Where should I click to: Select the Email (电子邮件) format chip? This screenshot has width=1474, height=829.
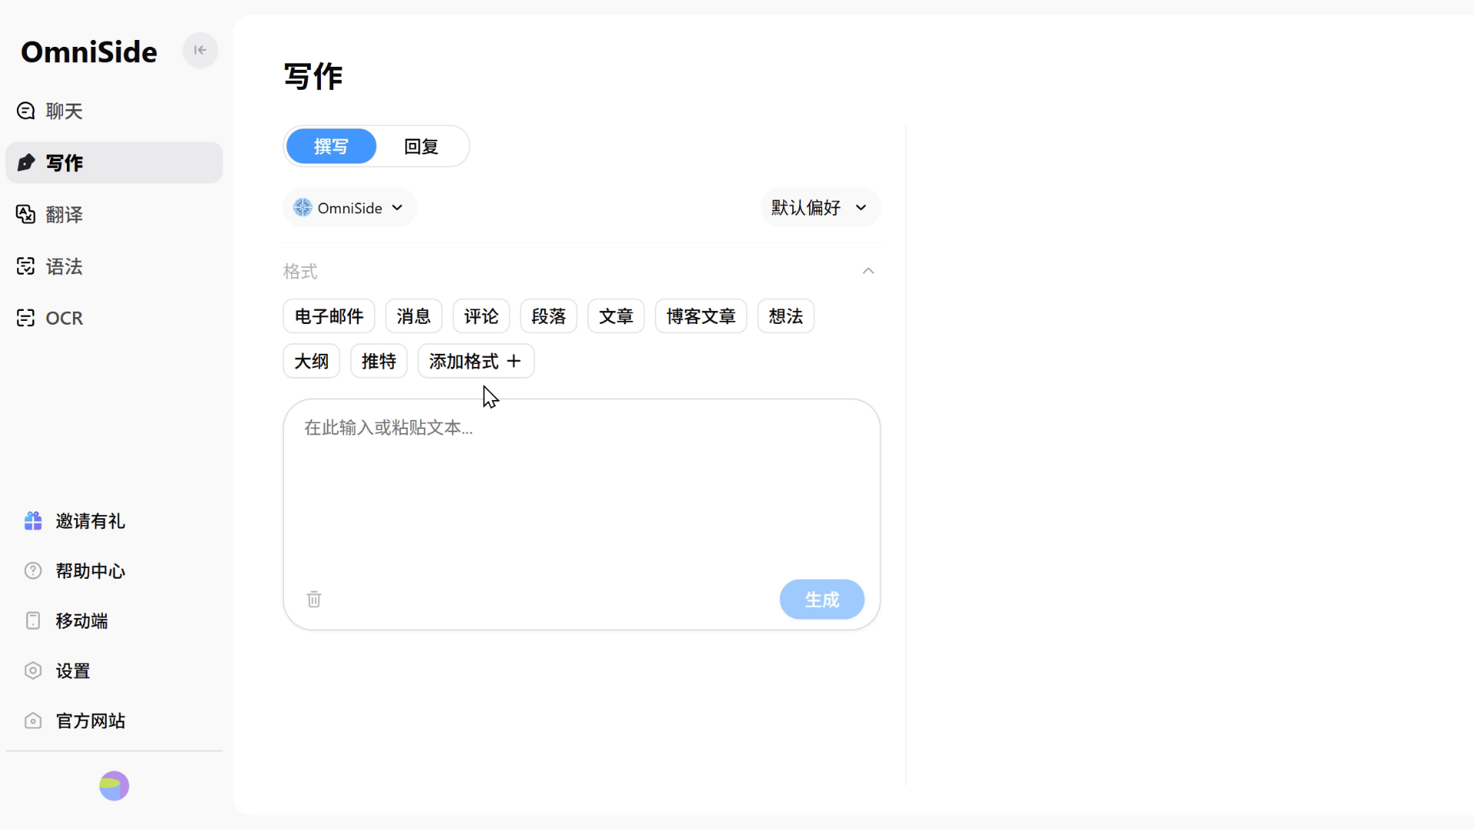tap(329, 316)
